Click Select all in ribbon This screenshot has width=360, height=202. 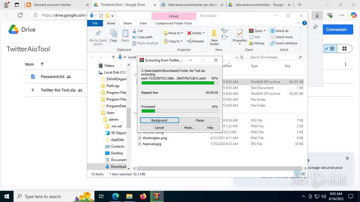click(279, 31)
